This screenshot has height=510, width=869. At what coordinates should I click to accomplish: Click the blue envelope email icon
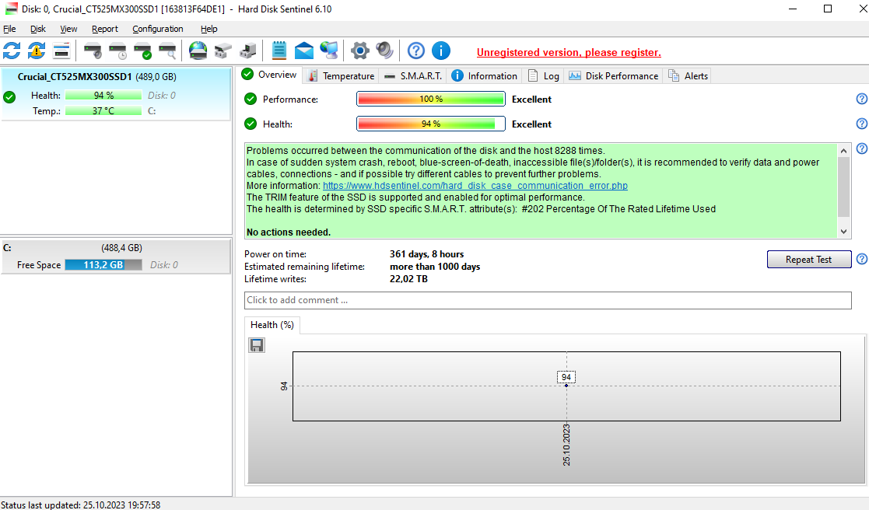click(x=303, y=51)
